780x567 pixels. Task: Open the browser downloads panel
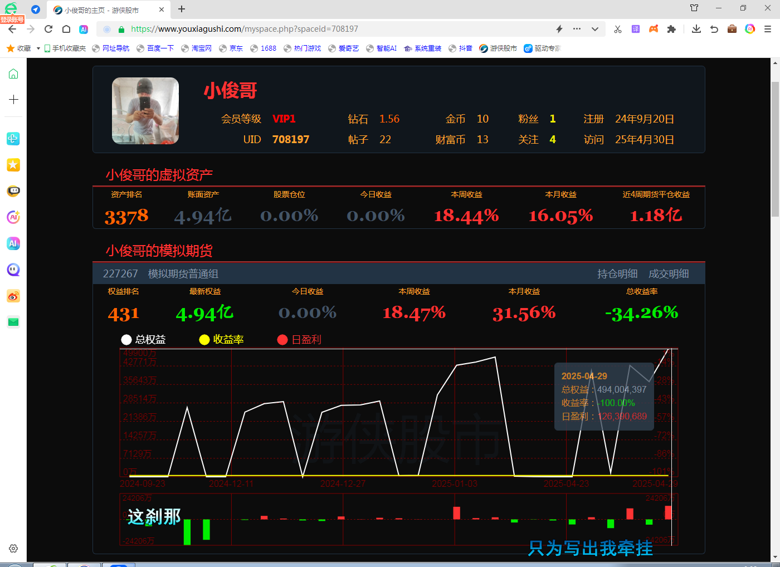696,29
